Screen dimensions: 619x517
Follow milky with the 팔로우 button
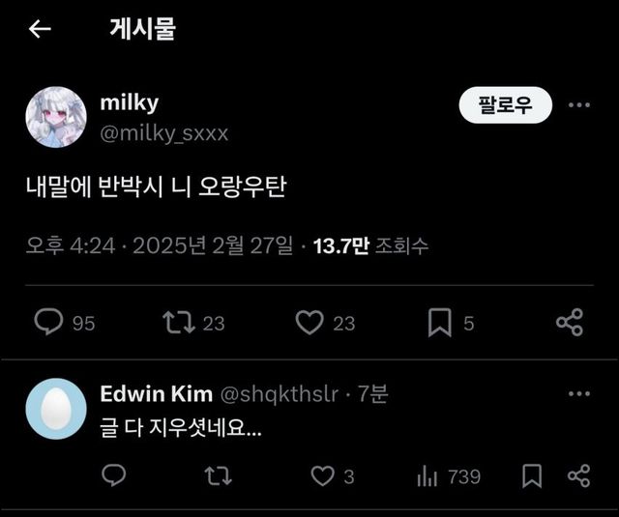coord(505,105)
